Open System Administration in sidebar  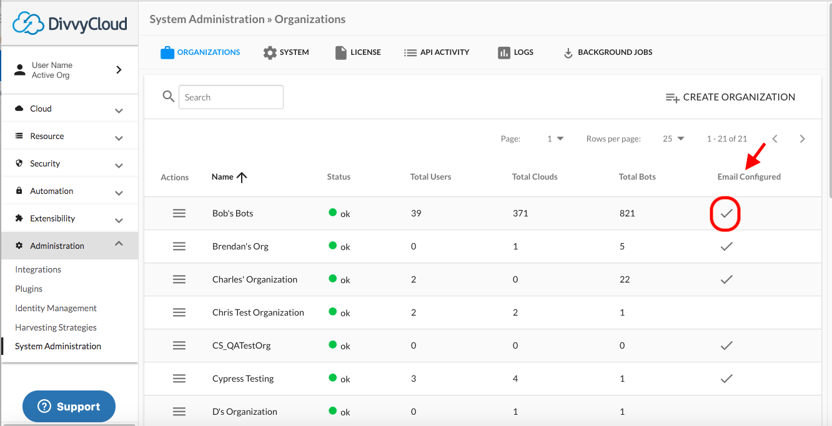(x=58, y=346)
